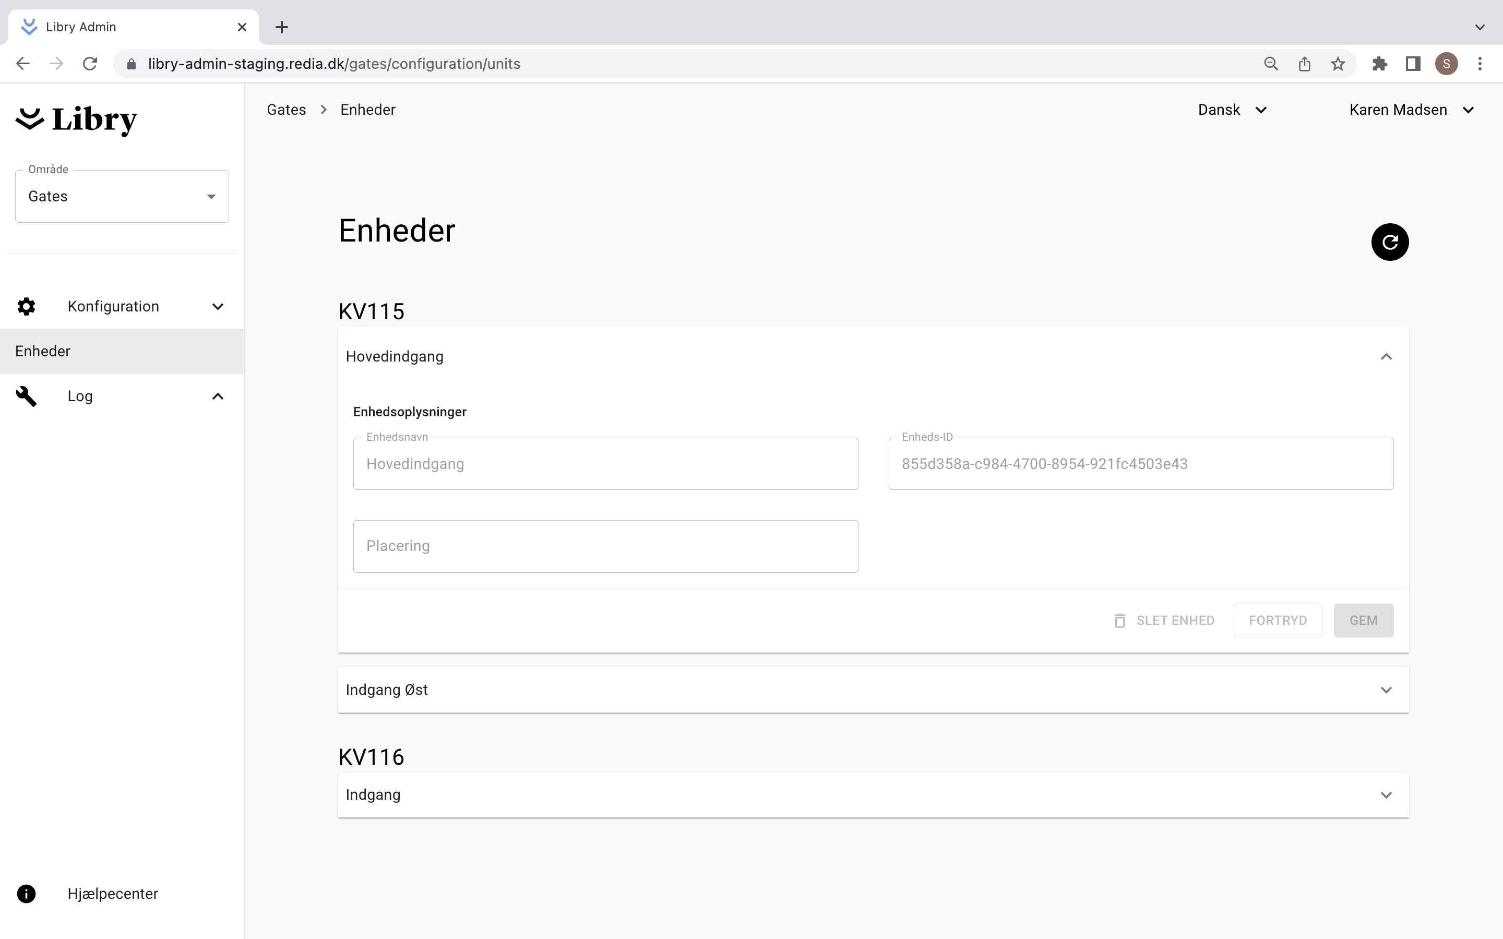Click the browser zoom magnifier icon
This screenshot has height=939, width=1503.
tap(1271, 64)
